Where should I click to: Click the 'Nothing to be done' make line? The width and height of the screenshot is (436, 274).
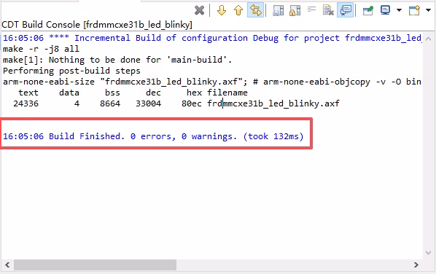click(x=117, y=60)
